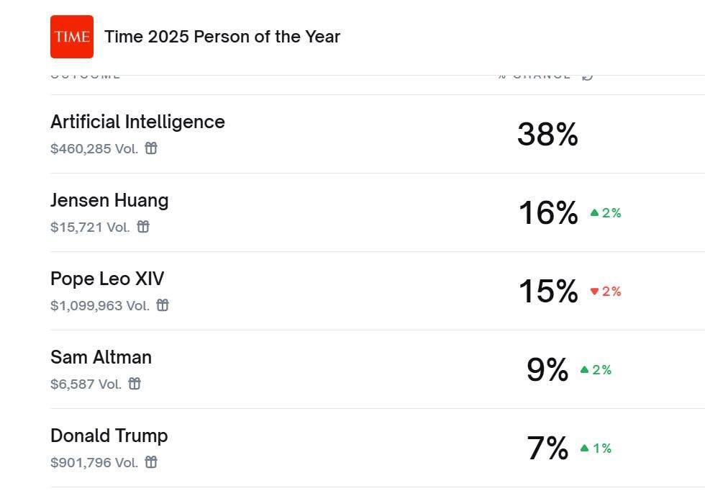Screen dimensions: 705x491
Task: Click the $1,099,963 Vol. text
Action: click(x=100, y=305)
